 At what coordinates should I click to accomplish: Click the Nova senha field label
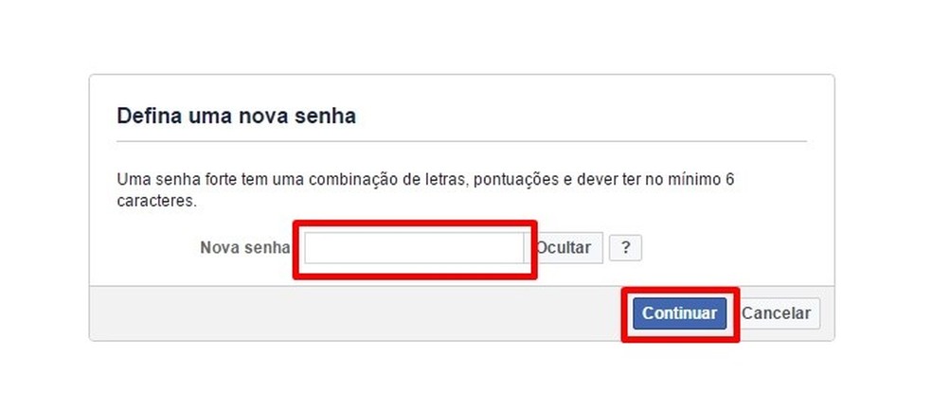(x=244, y=248)
